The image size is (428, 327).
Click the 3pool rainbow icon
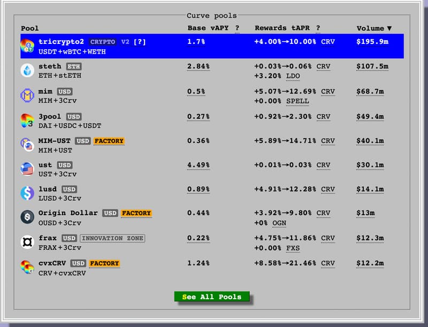(27, 121)
